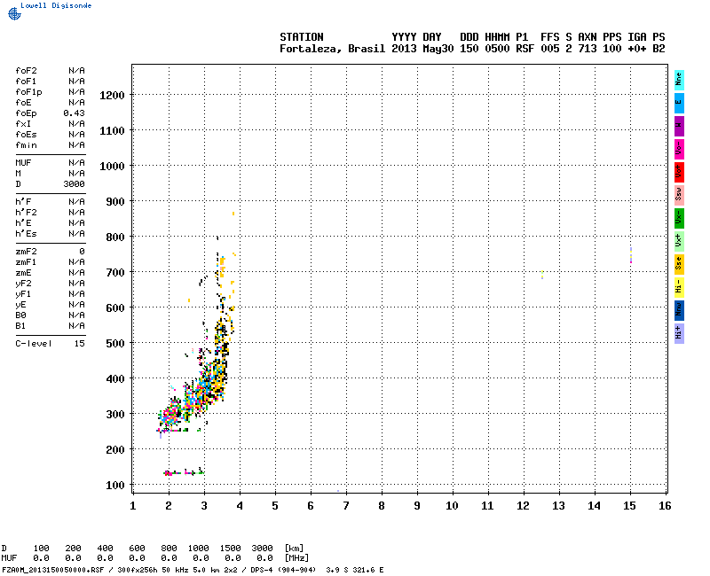The width and height of the screenshot is (710, 576).
Task: Click the 16 MHz frequency axis label
Action: [665, 505]
